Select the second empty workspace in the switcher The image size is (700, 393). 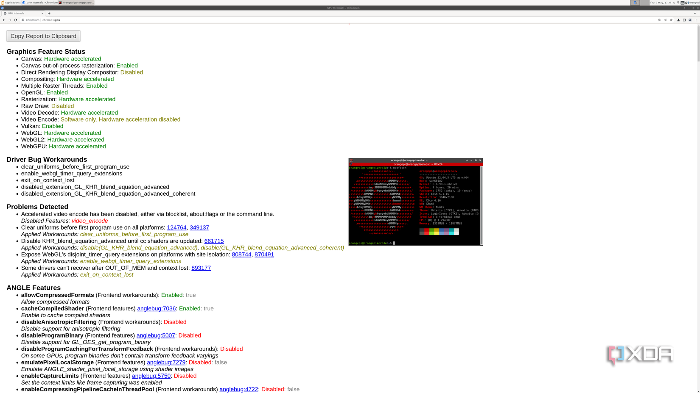click(644, 3)
